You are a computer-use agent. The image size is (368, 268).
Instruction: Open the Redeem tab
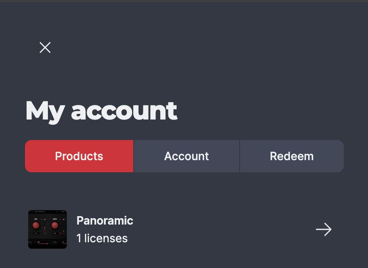click(292, 156)
